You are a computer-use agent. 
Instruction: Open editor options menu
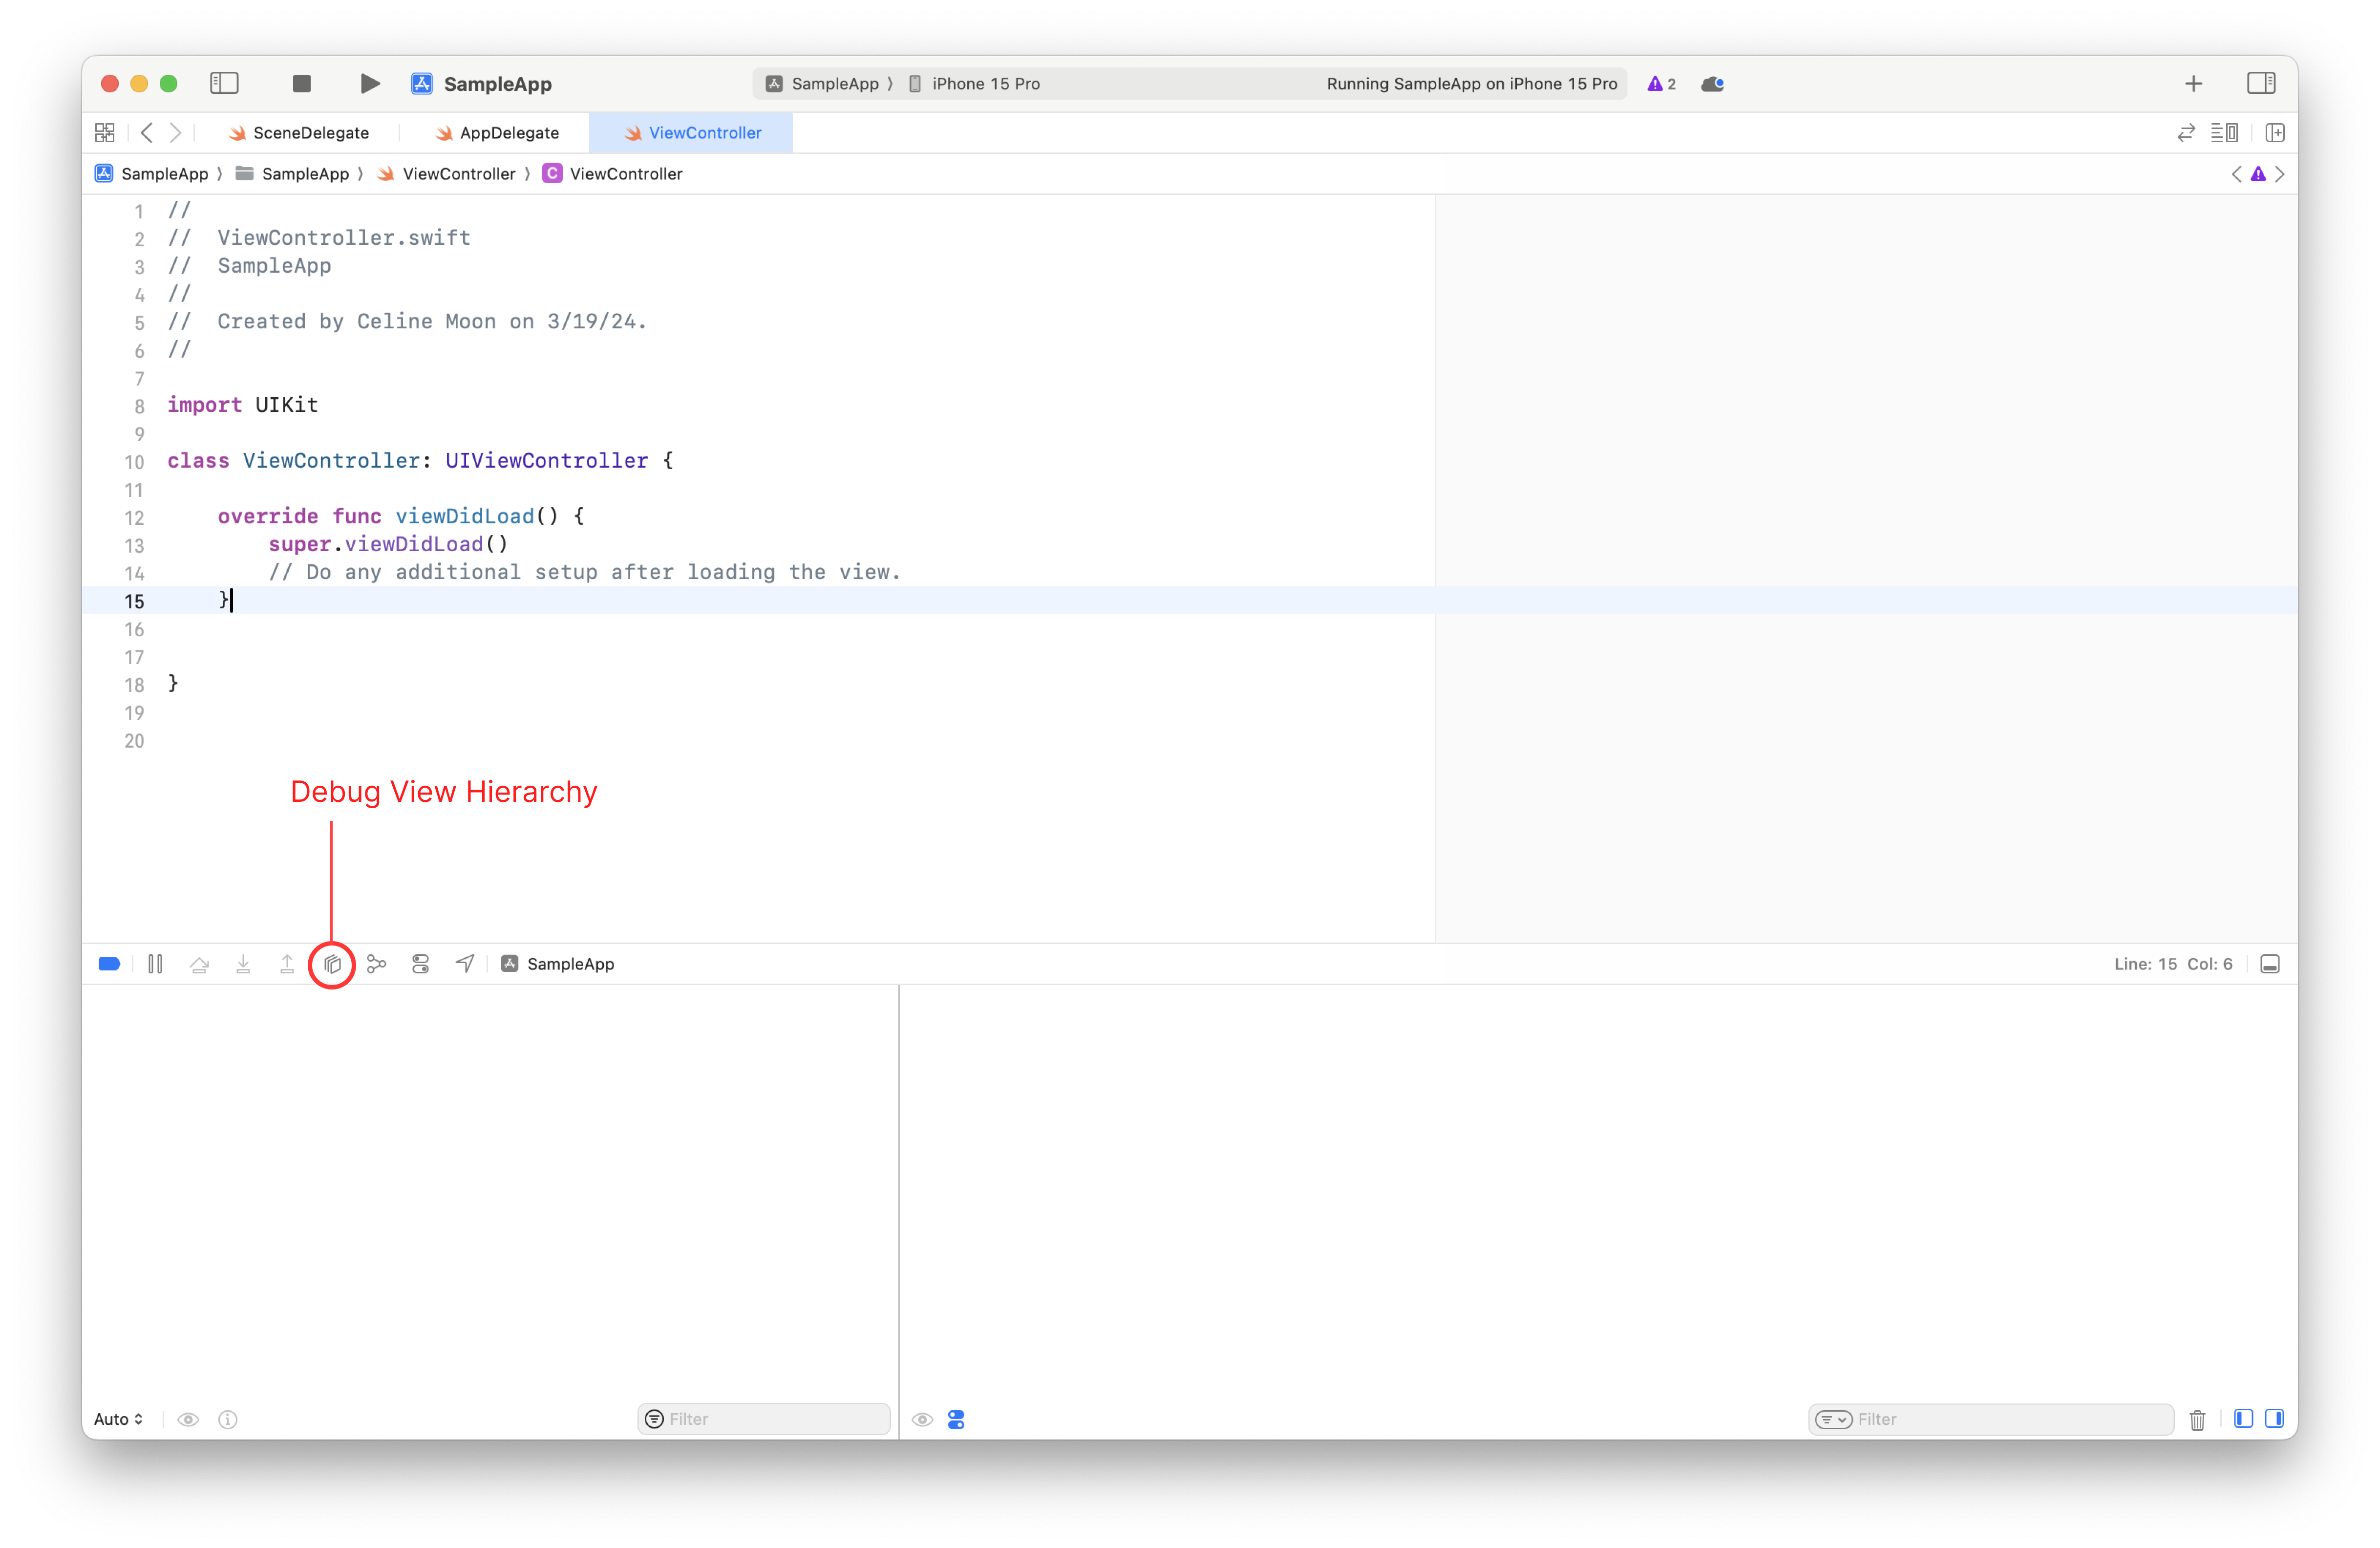[2224, 132]
